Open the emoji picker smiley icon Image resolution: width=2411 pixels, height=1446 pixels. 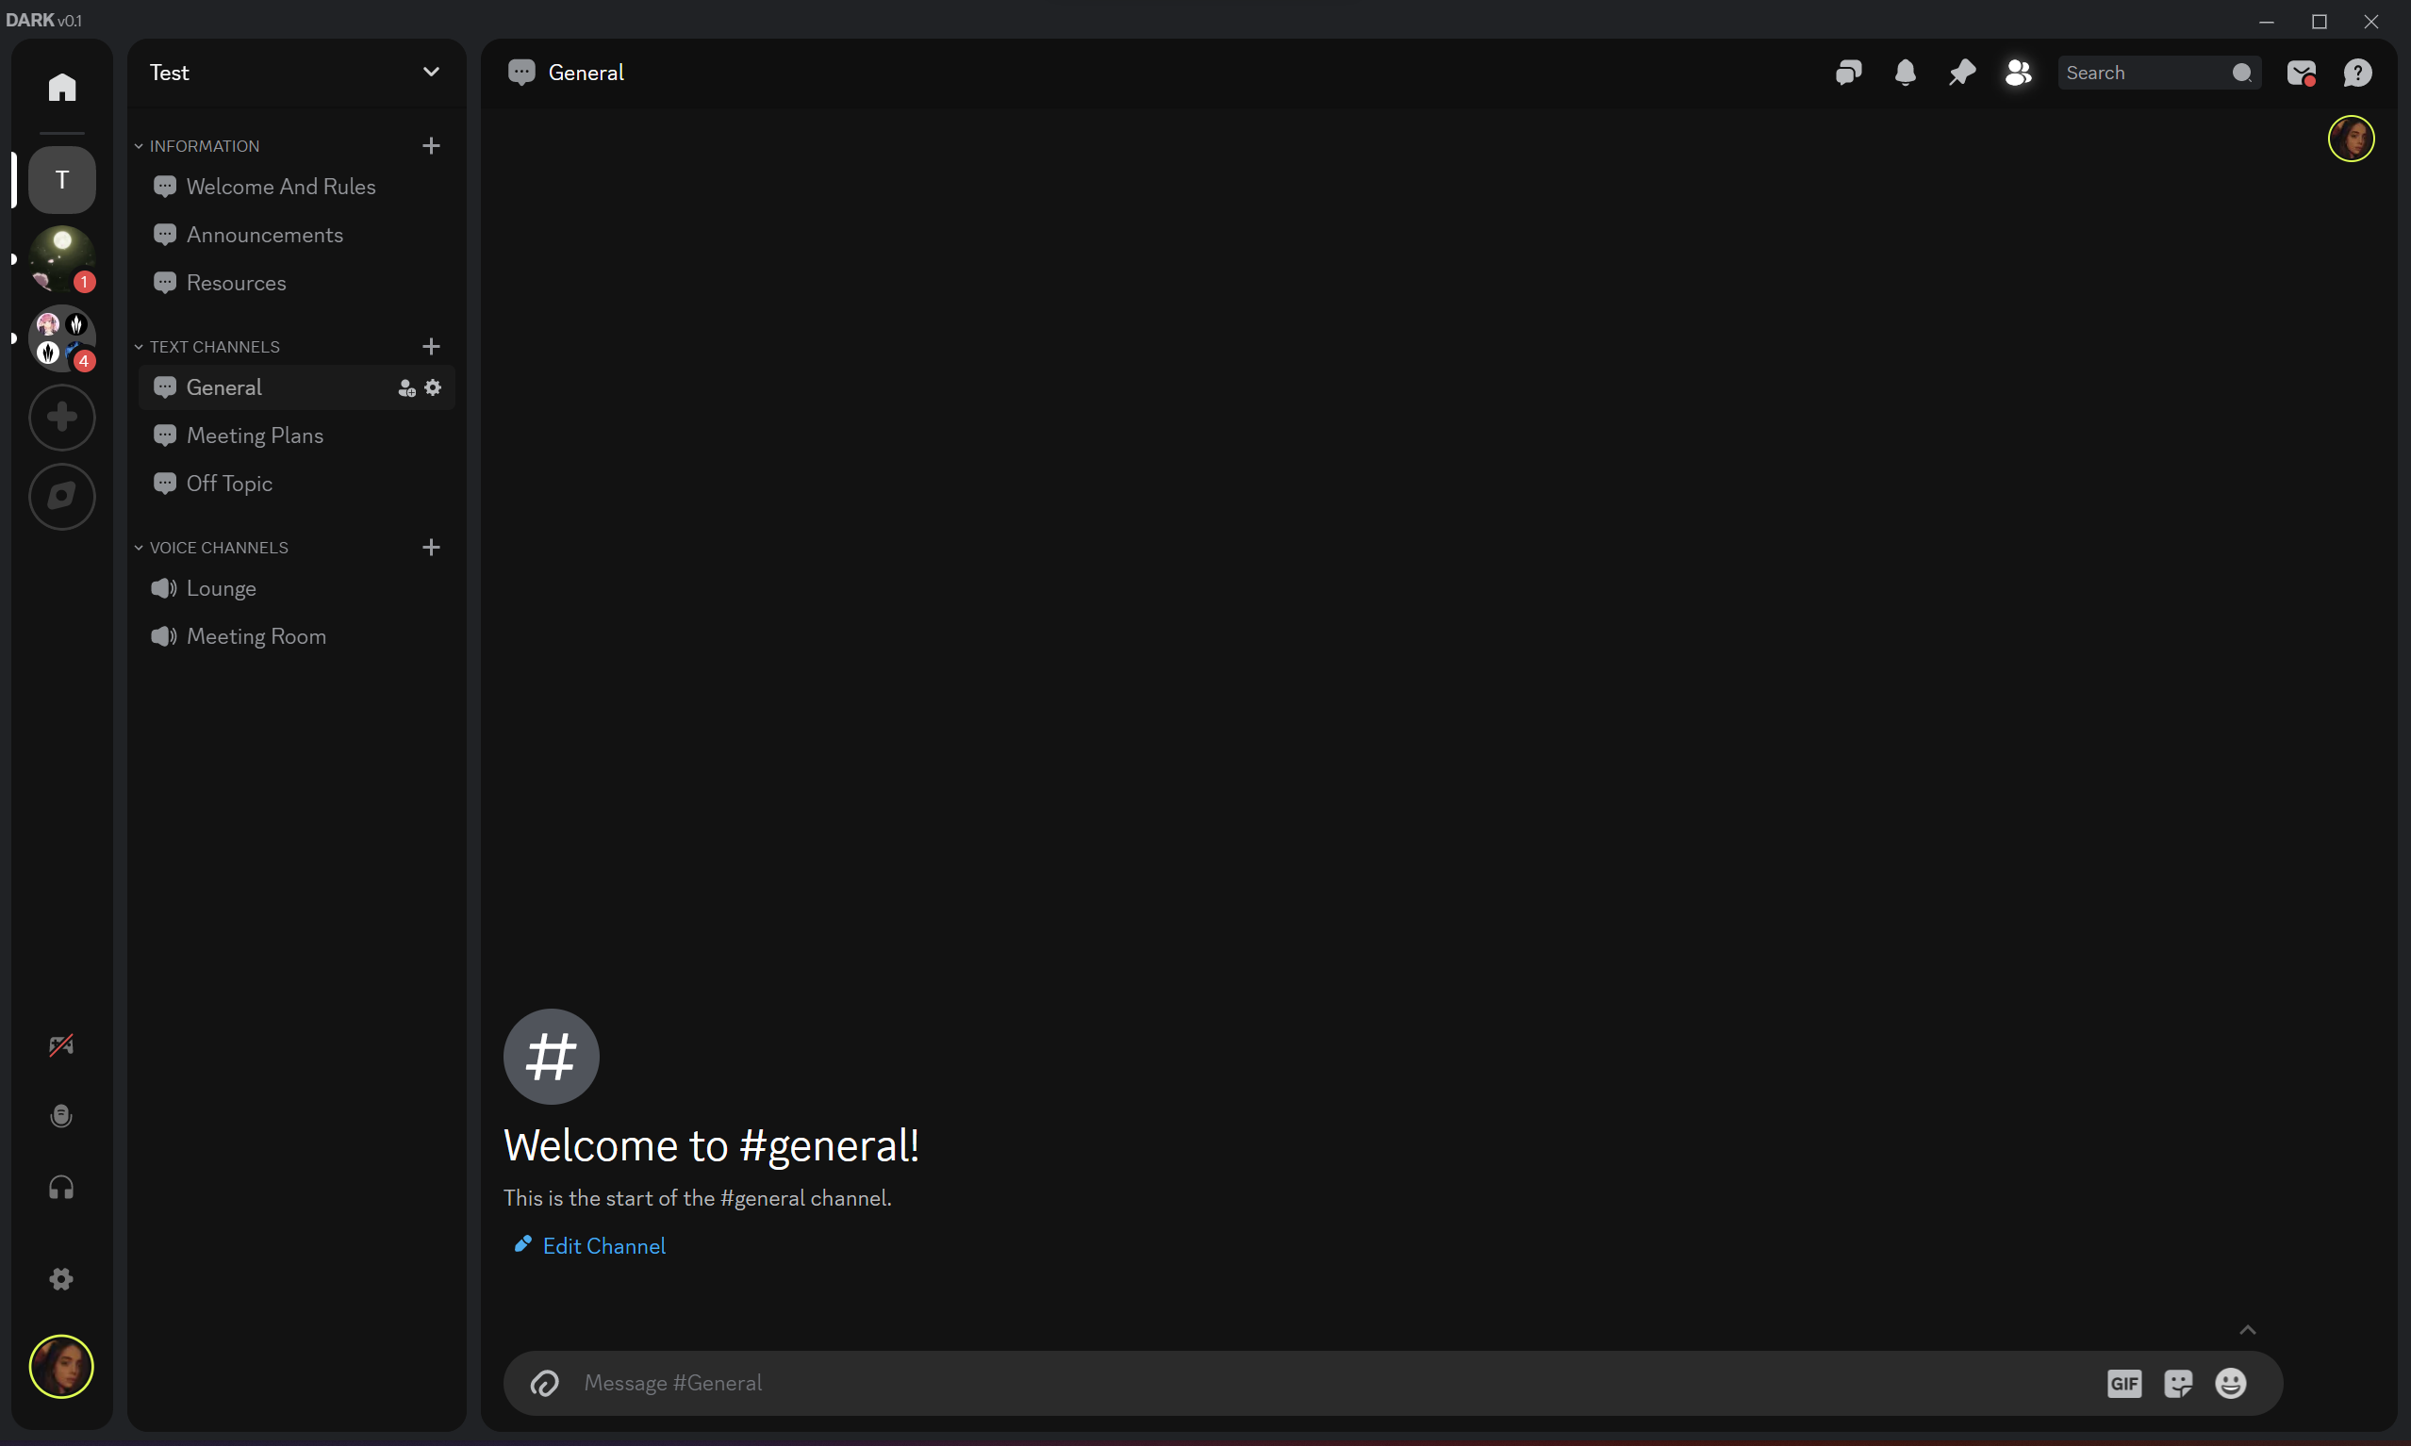[2231, 1384]
